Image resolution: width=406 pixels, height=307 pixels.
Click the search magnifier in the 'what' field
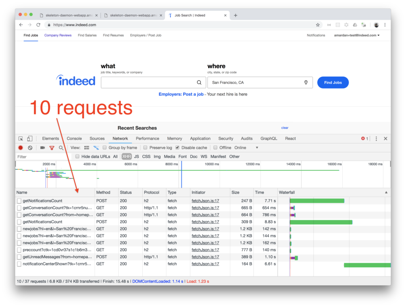199,83
